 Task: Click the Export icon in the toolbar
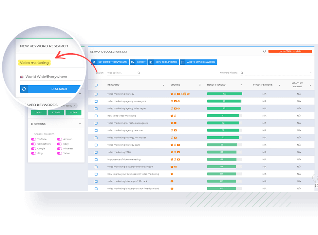(x=133, y=62)
